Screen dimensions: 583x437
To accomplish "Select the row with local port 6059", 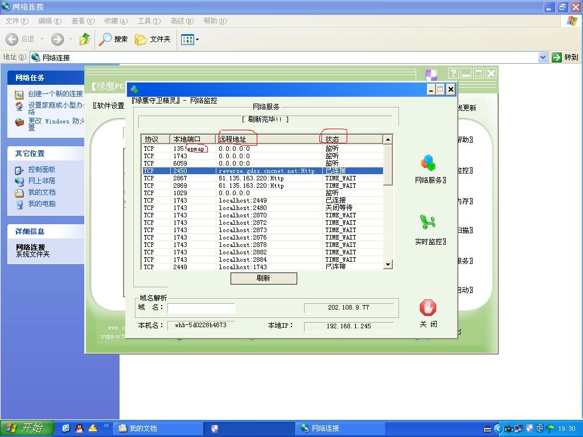I will tap(263, 163).
